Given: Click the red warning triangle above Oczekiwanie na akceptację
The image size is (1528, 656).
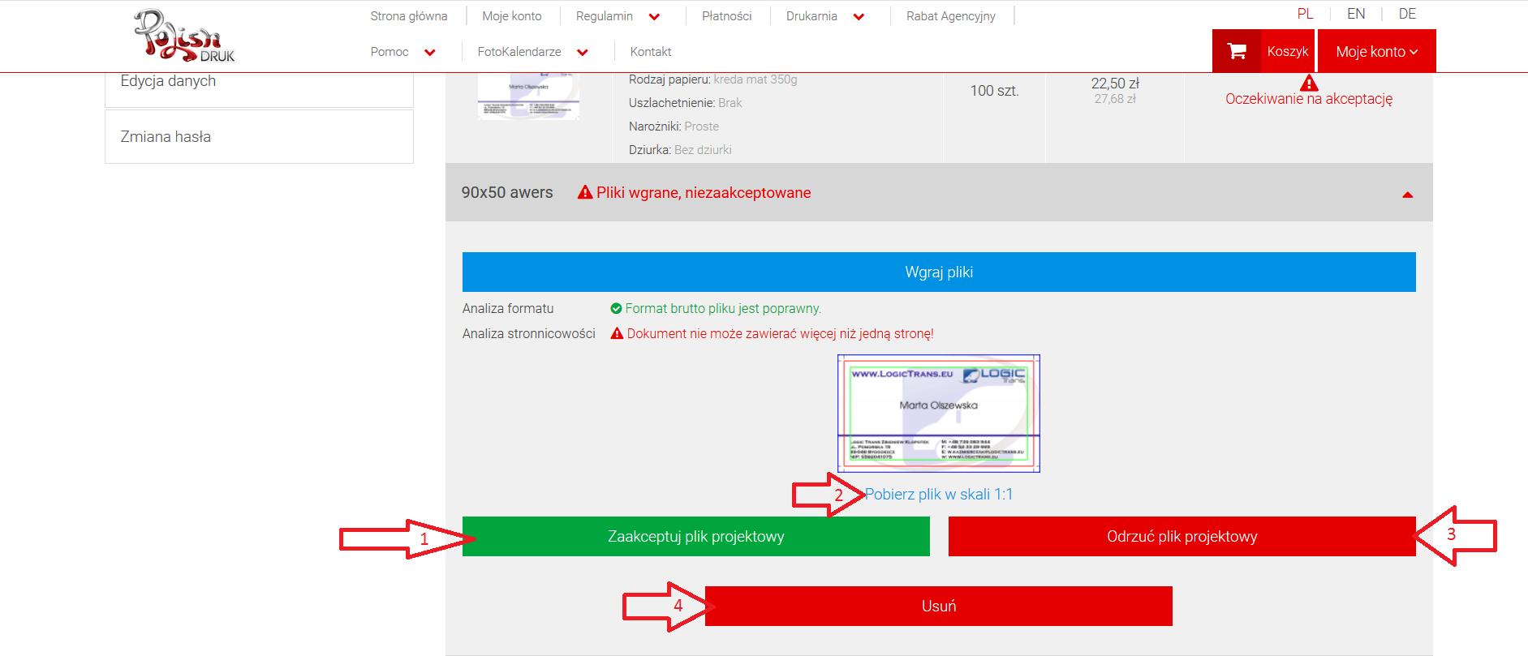Looking at the screenshot, I should click(x=1308, y=83).
